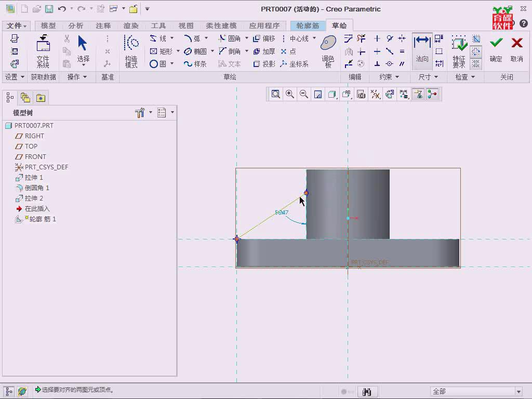
Task: Select 拉伸 1 in model tree
Action: tap(29, 178)
